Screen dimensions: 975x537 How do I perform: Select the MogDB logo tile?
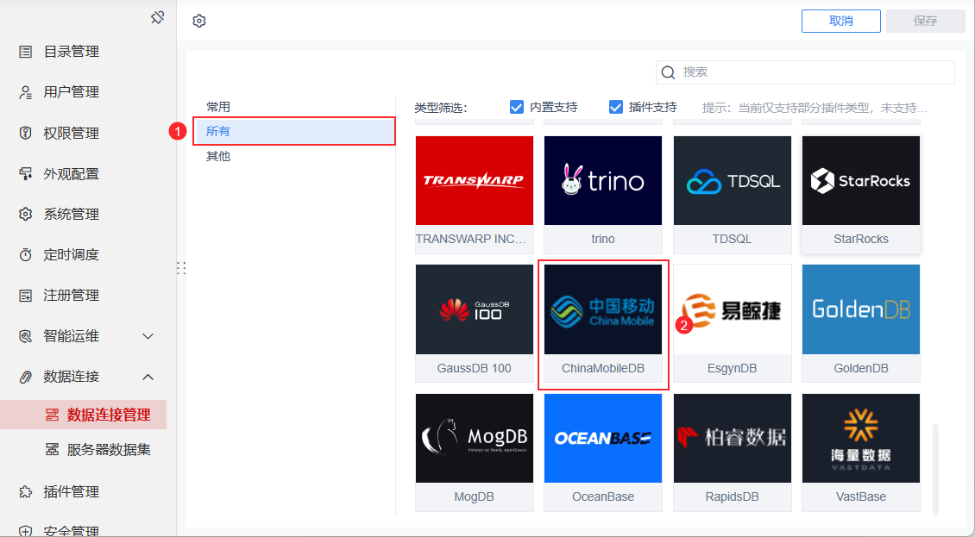tap(475, 438)
